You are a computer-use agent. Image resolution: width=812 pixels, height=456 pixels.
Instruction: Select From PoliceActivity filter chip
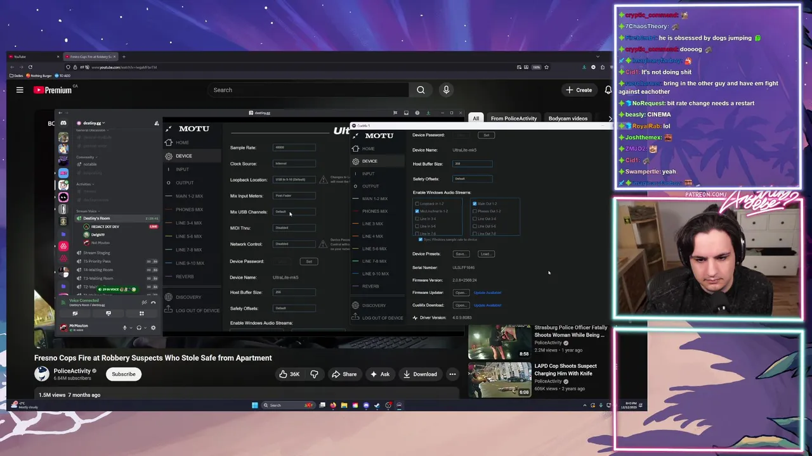point(514,118)
